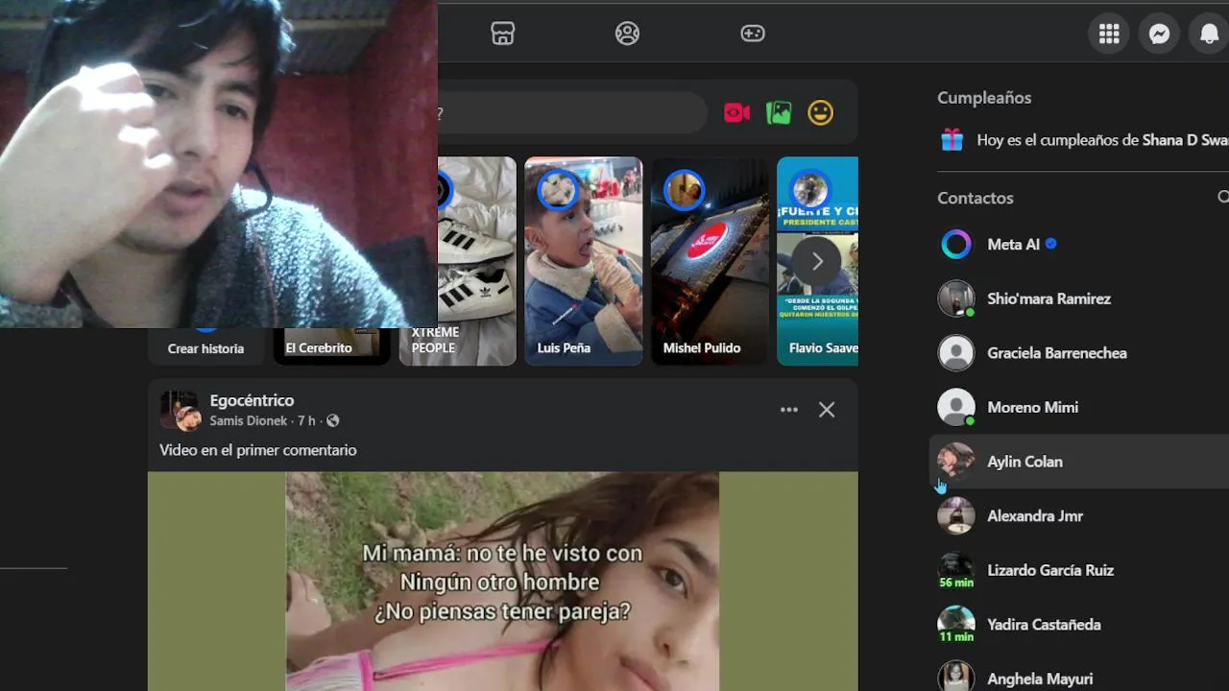Click the public globe icon on the post

(x=332, y=421)
